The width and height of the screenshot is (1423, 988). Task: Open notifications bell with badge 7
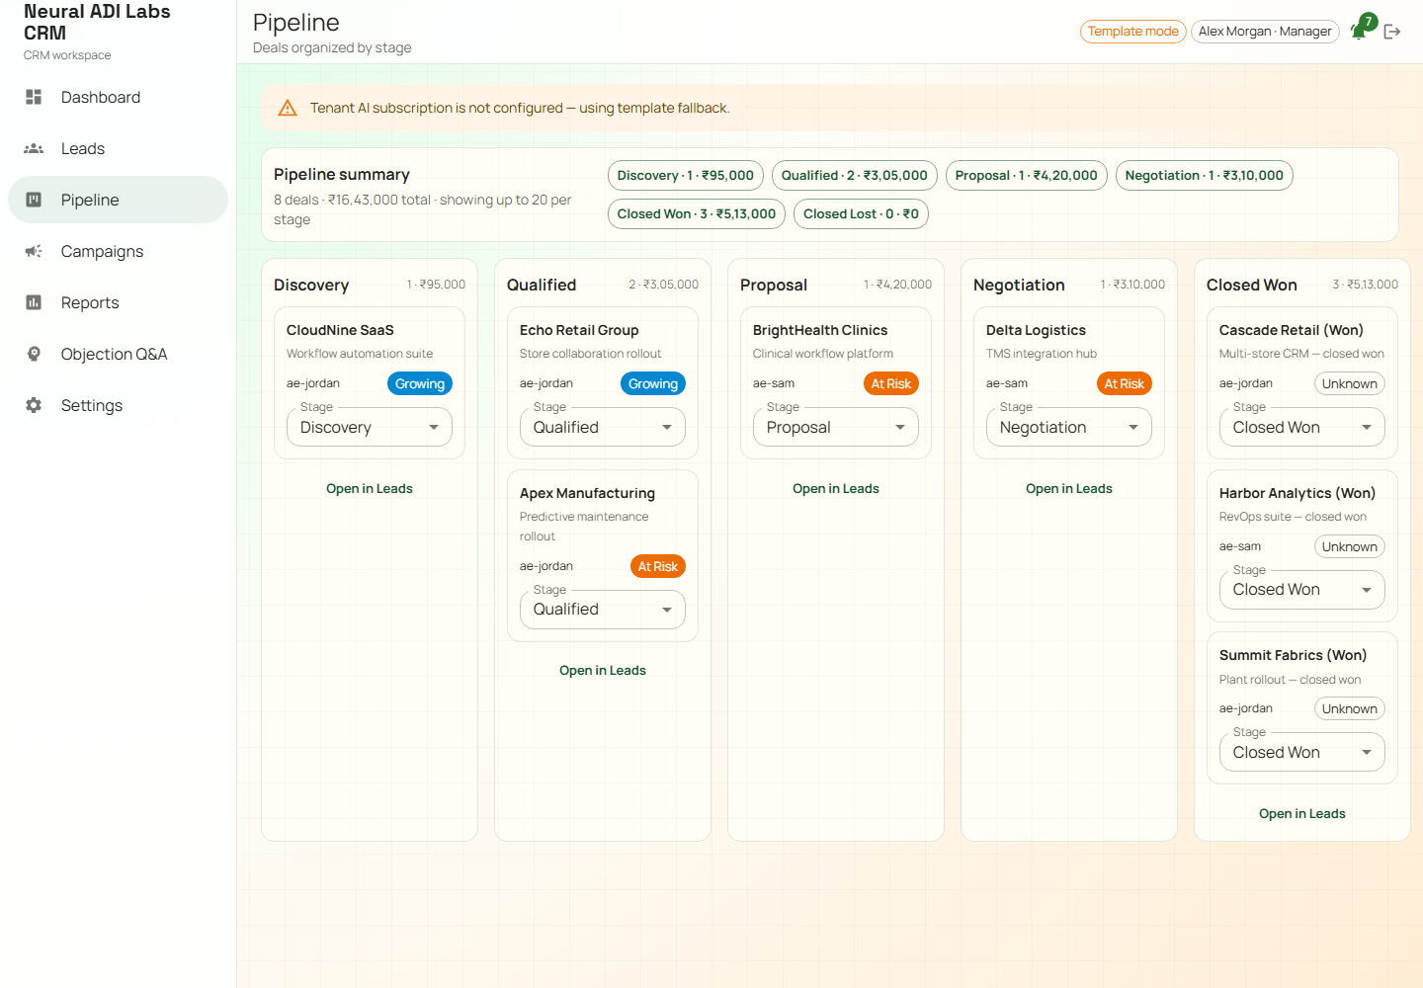(x=1361, y=30)
